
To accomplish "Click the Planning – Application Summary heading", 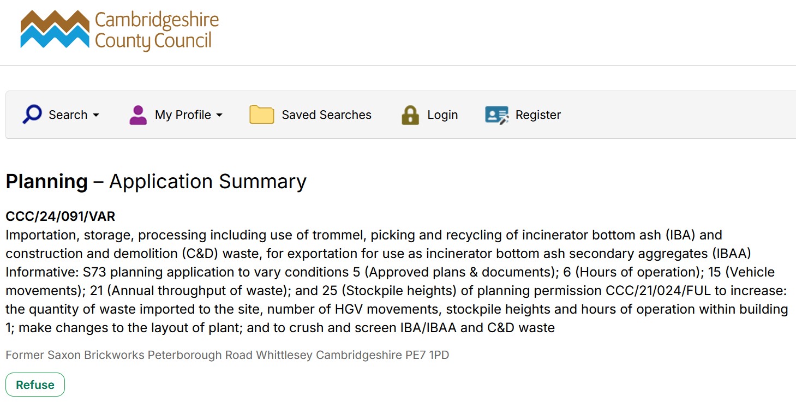I will coord(156,182).
